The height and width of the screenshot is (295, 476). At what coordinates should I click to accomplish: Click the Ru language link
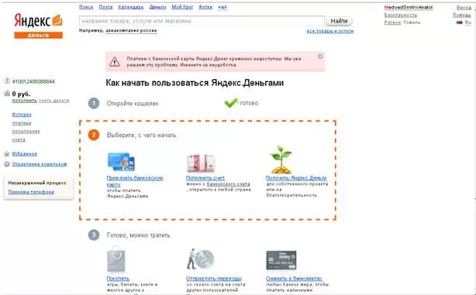tap(467, 22)
